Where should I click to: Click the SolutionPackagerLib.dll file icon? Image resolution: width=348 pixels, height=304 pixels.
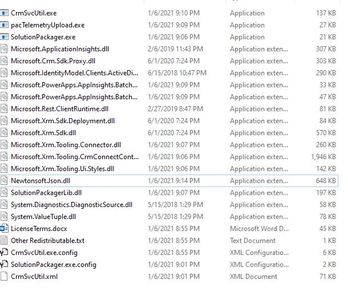click(x=4, y=193)
